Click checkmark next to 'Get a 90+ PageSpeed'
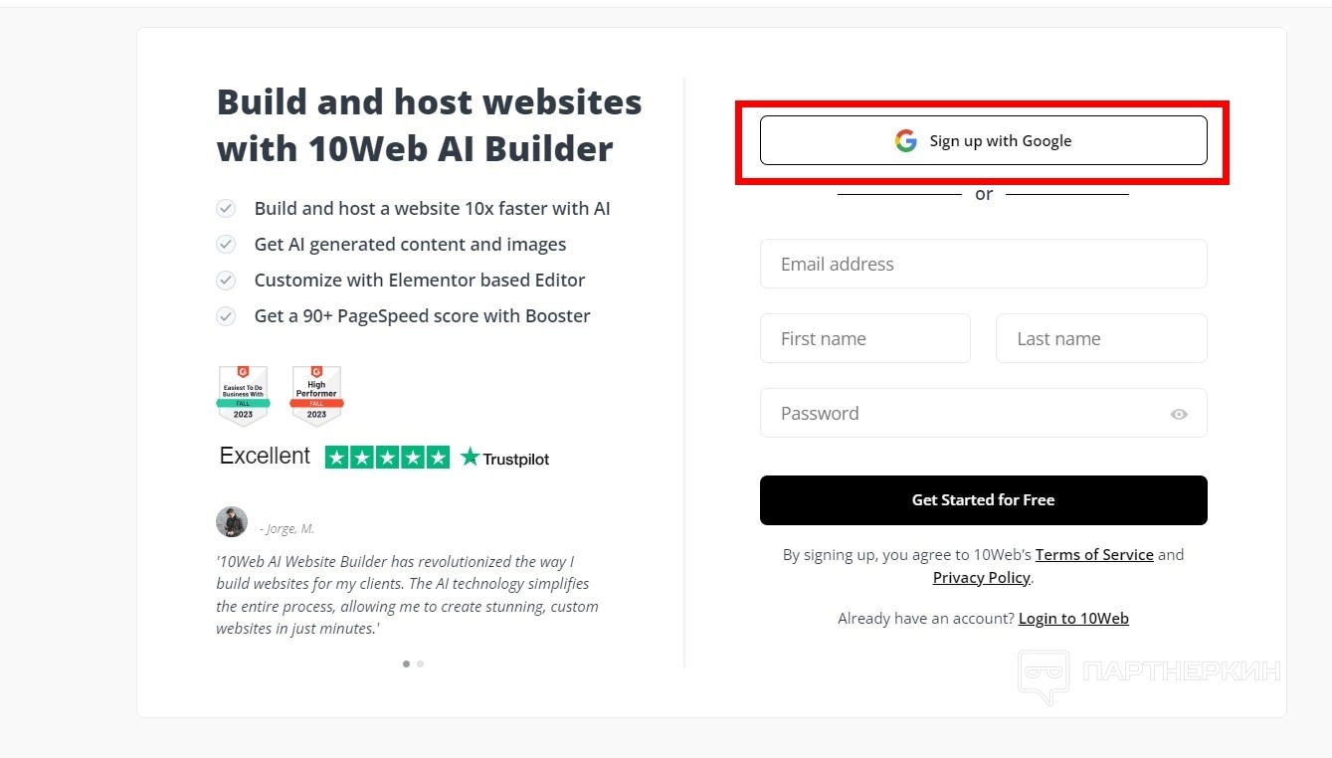The image size is (1332, 758). [x=227, y=316]
